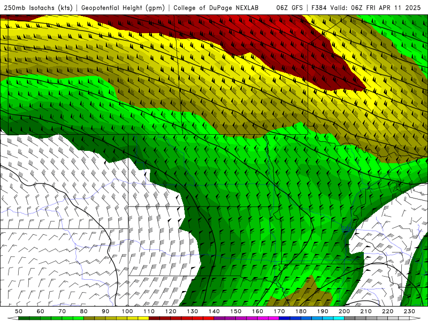
Task: Click the '160' legend value
Action: pos(257,311)
